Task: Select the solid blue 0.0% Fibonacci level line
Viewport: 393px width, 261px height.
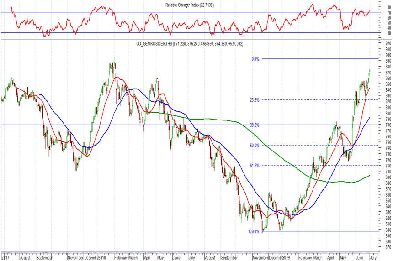Action: 320,59
